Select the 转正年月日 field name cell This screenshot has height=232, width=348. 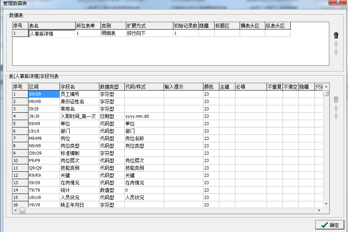click(x=79, y=204)
